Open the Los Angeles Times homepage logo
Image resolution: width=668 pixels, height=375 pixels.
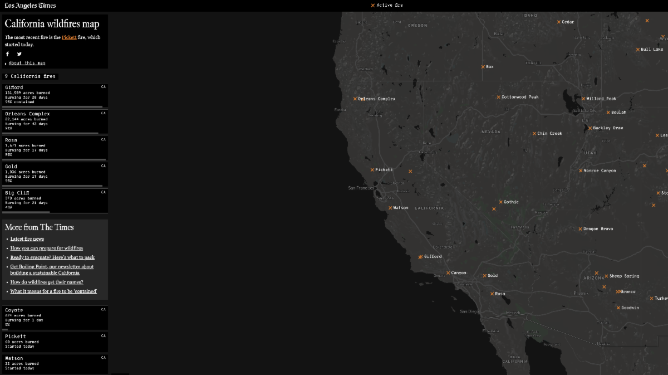pos(30,6)
